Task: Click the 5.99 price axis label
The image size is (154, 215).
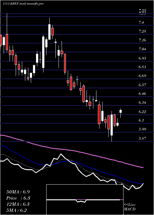Action: 142,130
